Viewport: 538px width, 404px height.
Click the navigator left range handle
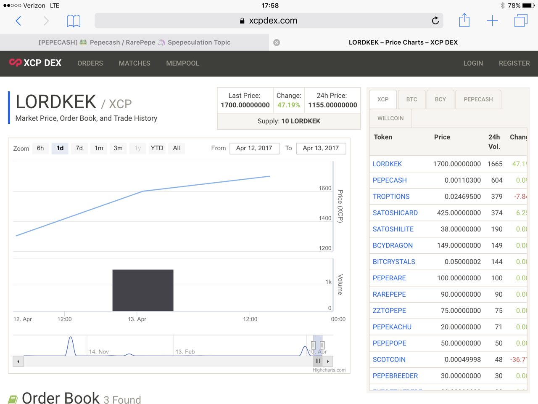click(313, 346)
